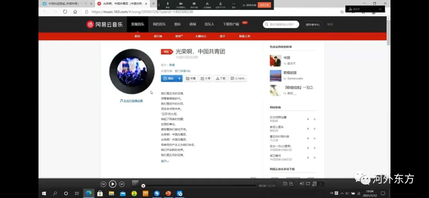Play similar song 红太阳照边疆

(308, 119)
